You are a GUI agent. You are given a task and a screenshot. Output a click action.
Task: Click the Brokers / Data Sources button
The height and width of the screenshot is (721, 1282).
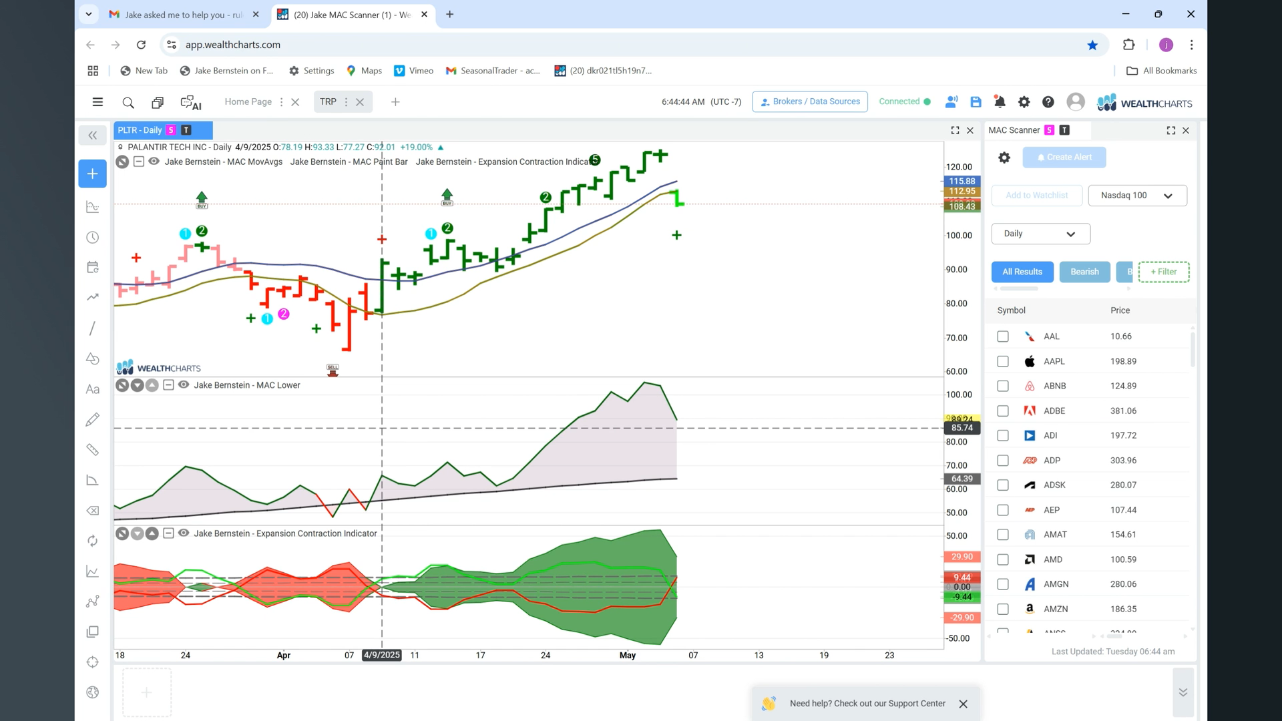coord(809,101)
